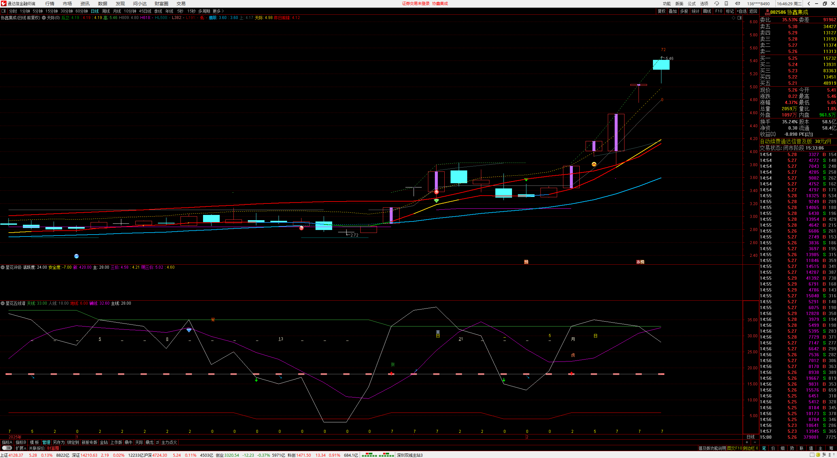This screenshot has width=837, height=458.
Task: Select the 主力点火 indicator tab
Action: click(169, 442)
